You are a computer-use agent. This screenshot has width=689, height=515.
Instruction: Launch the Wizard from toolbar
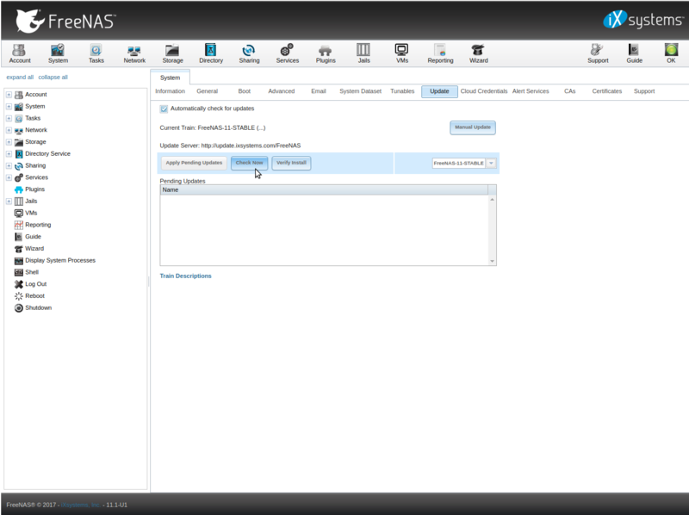[479, 53]
